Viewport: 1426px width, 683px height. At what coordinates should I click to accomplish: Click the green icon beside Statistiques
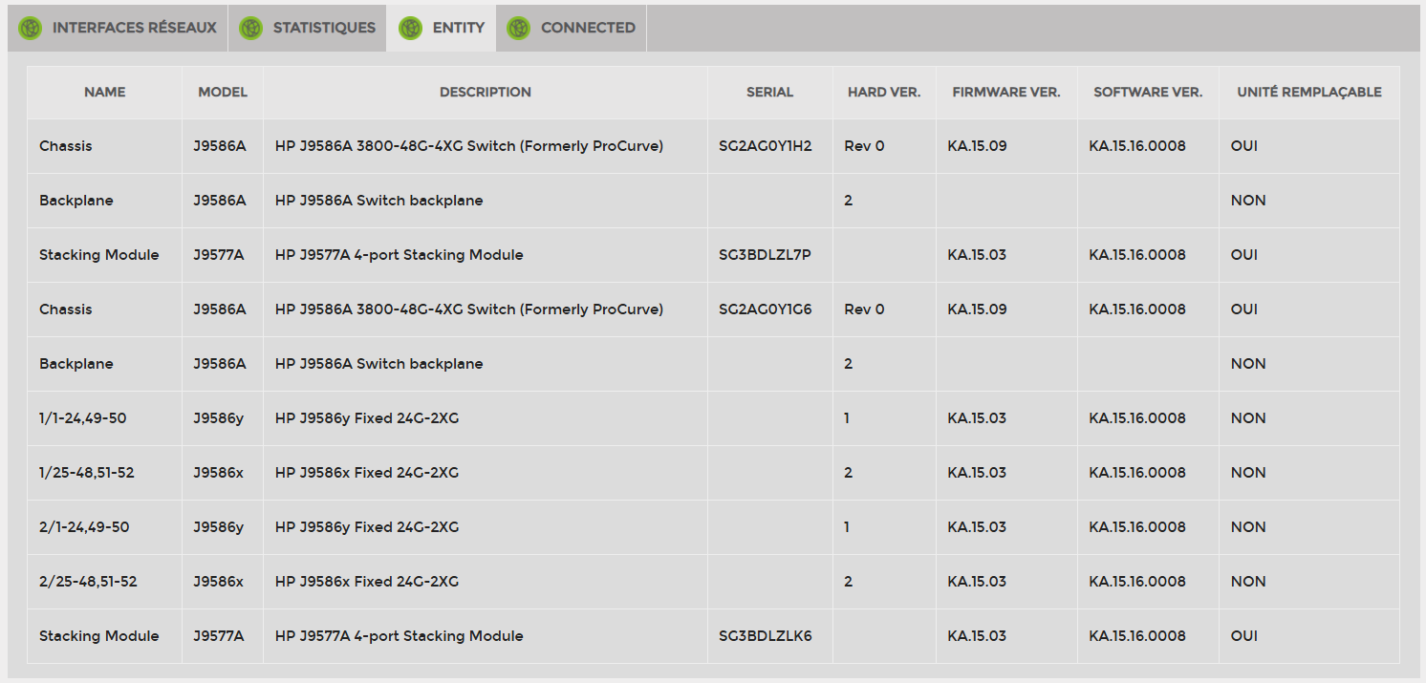[250, 29]
